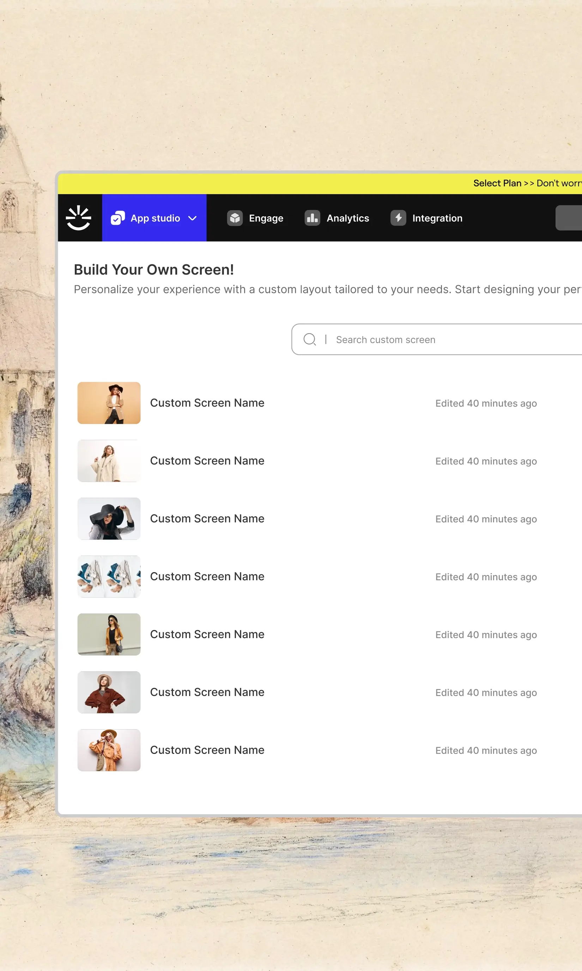Open the Engage menu item
The image size is (582, 971).
pos(255,218)
